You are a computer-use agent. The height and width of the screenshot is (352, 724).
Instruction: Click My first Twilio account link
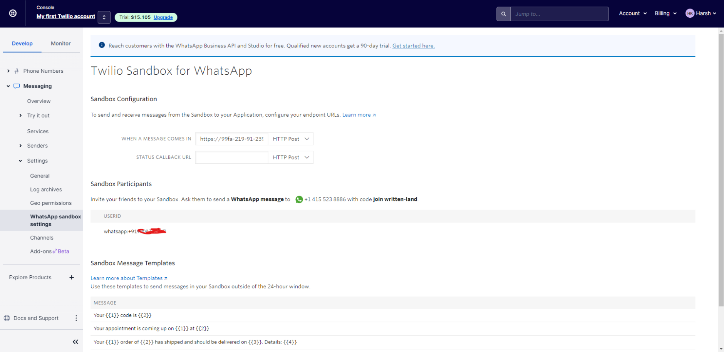[66, 16]
